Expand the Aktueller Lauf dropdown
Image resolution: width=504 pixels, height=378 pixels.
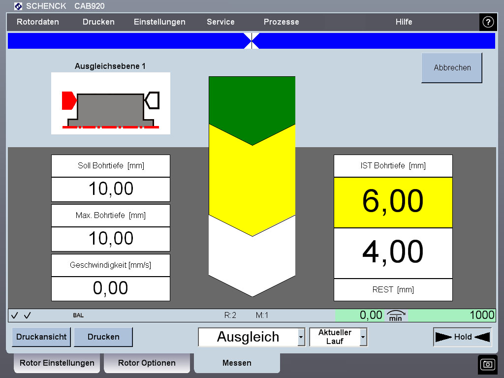[363, 338]
